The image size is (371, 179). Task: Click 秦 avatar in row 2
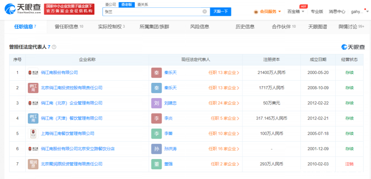[x=157, y=88]
